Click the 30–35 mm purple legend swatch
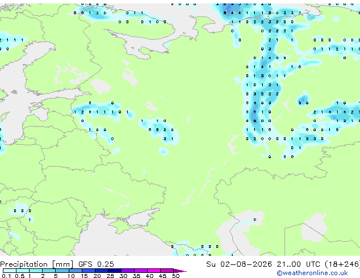This screenshot has height=278, width=360. [x=128, y=271]
